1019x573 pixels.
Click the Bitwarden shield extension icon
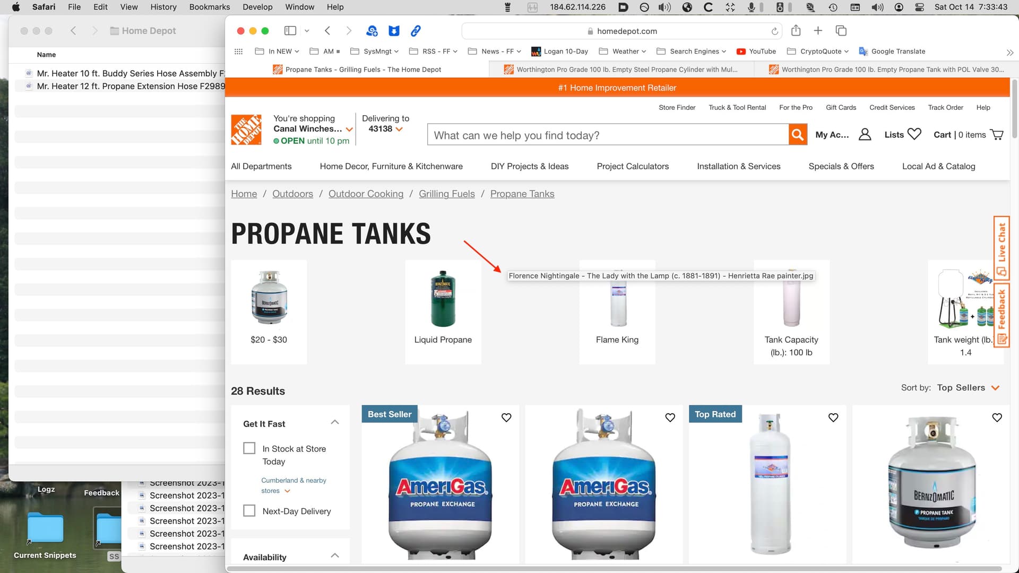(x=394, y=31)
